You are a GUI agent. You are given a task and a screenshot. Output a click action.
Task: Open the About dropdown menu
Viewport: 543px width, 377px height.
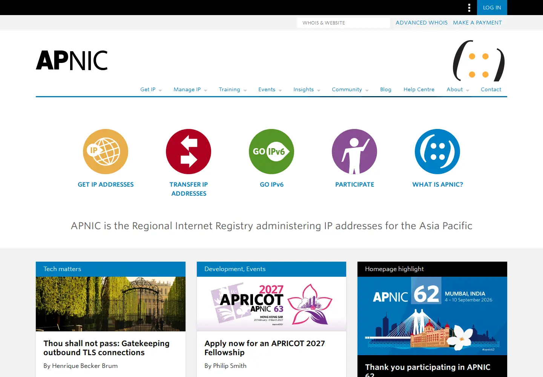pos(458,89)
